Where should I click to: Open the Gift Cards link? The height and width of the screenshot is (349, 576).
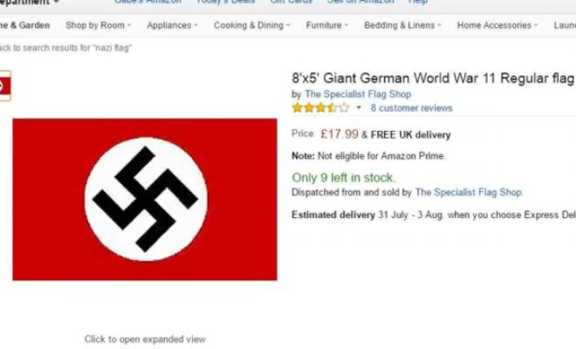coord(291,2)
